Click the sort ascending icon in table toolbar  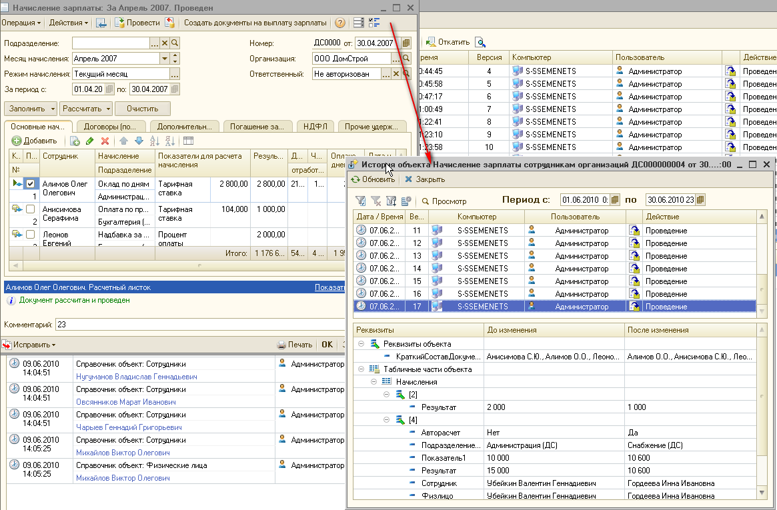[x=155, y=141]
